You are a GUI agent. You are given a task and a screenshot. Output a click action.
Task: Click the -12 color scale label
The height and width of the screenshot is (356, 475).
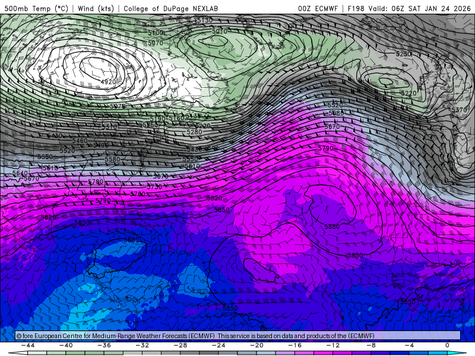[333, 345]
